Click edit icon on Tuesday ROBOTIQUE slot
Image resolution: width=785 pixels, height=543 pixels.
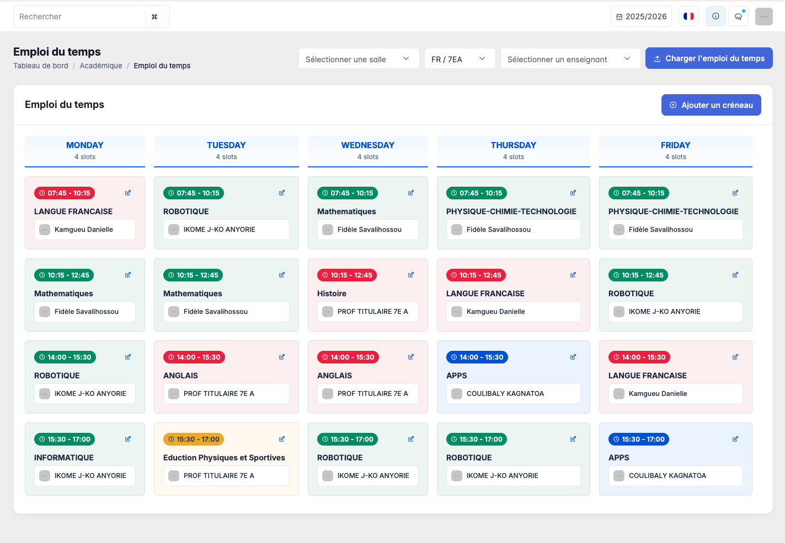coord(282,193)
